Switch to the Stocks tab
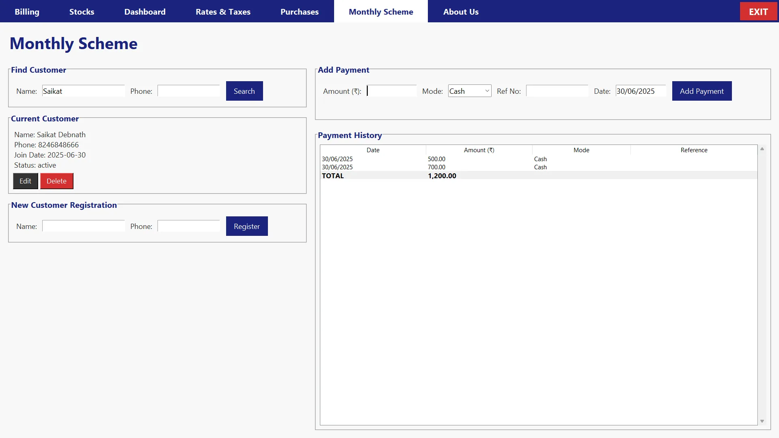The height and width of the screenshot is (438, 779). [x=82, y=12]
